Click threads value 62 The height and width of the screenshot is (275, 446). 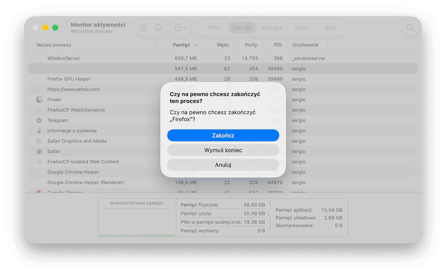click(227, 69)
